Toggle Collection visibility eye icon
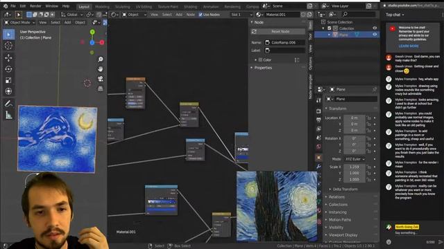This screenshot has height=249, width=444. pyautogui.click(x=375, y=28)
